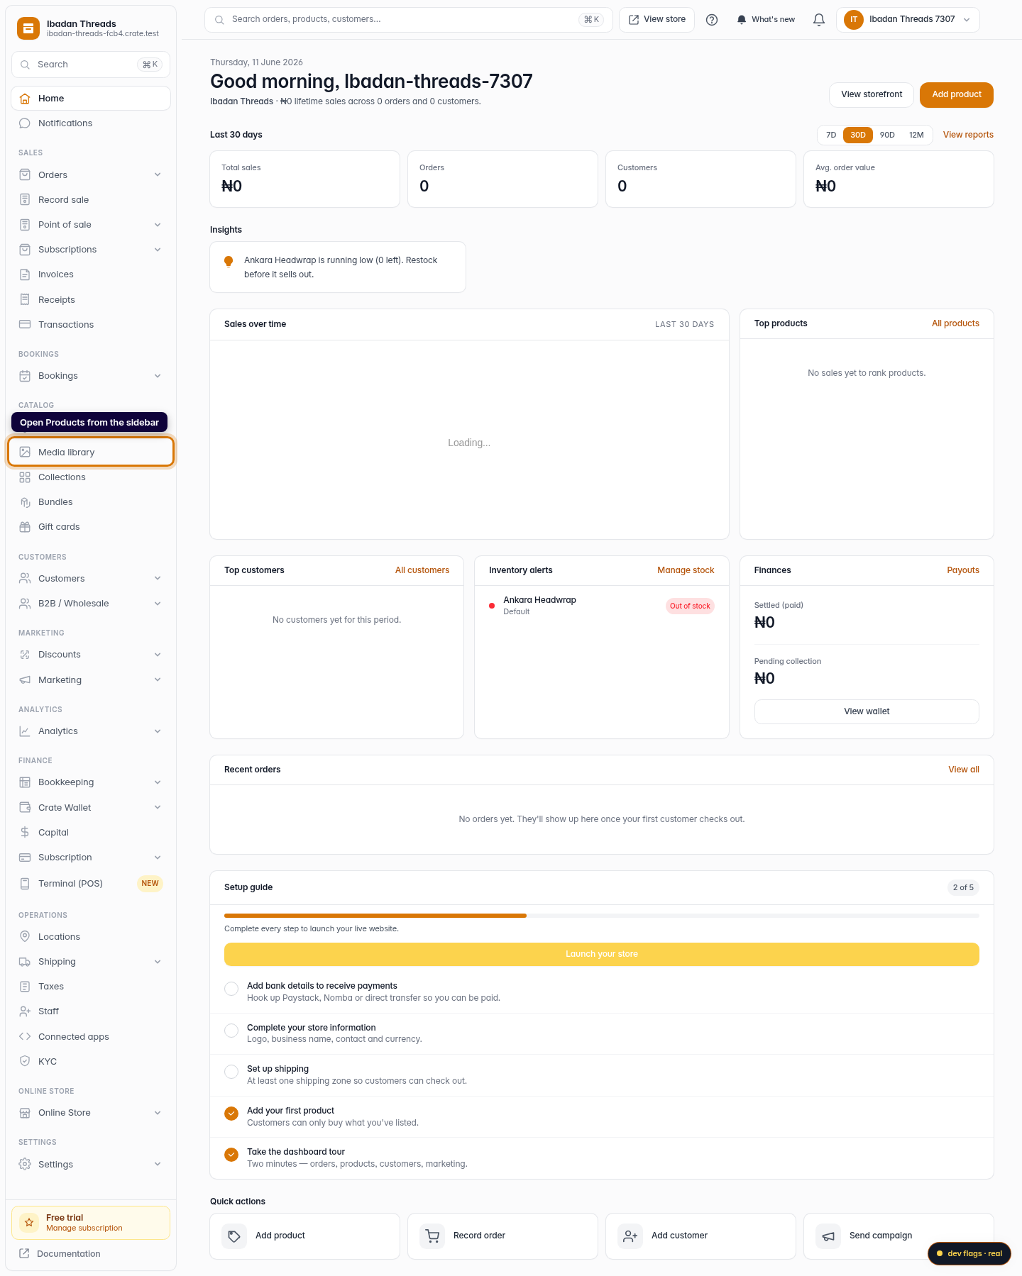The width and height of the screenshot is (1022, 1276).
Task: Click the Invoices sidebar icon
Action: point(25,274)
